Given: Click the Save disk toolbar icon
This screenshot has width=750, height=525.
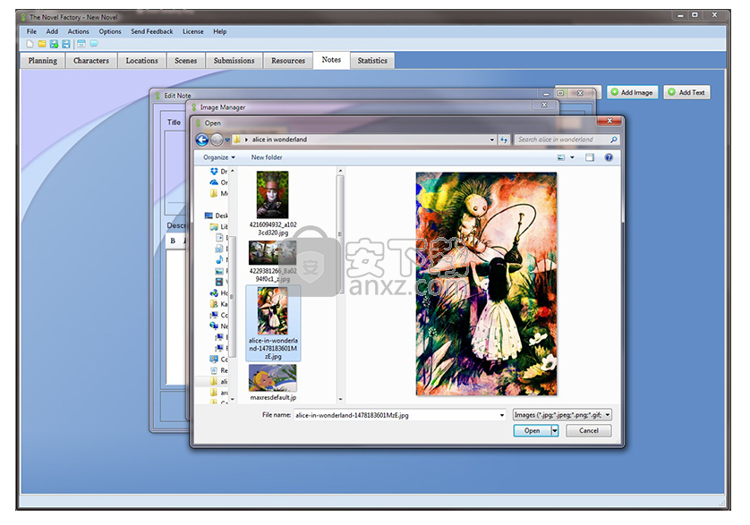Looking at the screenshot, I should coord(66,44).
